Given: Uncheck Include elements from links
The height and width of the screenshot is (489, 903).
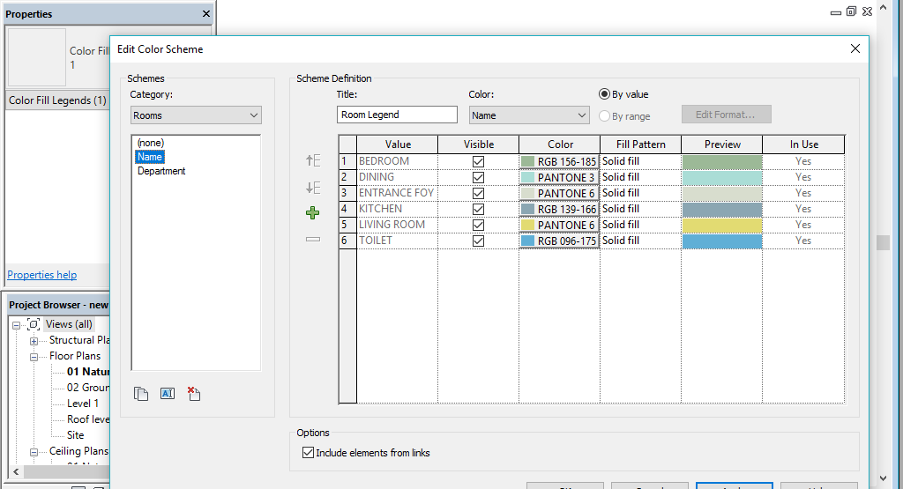Looking at the screenshot, I should click(x=308, y=452).
